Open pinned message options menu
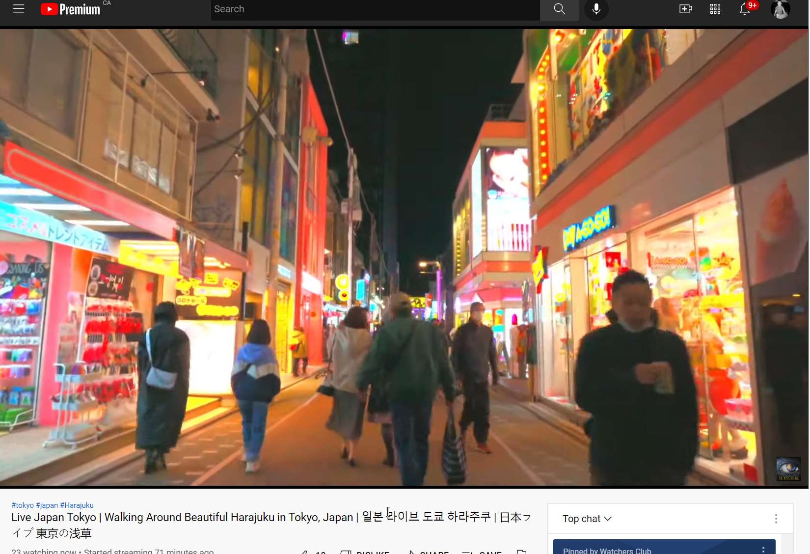 (x=763, y=550)
